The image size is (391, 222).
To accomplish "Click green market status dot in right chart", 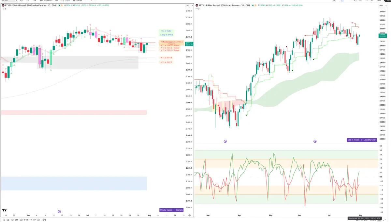I will click(x=252, y=6).
